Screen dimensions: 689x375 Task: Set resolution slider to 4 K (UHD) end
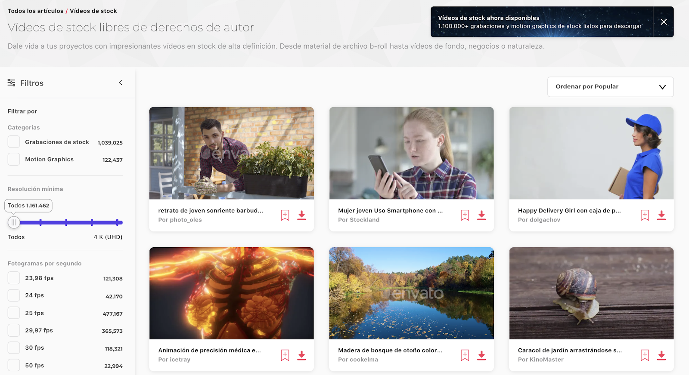[x=118, y=222]
